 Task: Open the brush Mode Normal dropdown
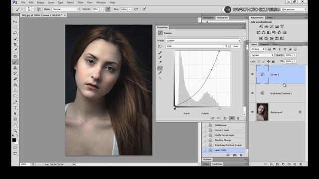(x=65, y=9)
